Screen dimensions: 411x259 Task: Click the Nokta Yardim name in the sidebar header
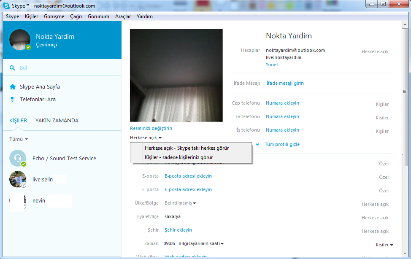55,37
